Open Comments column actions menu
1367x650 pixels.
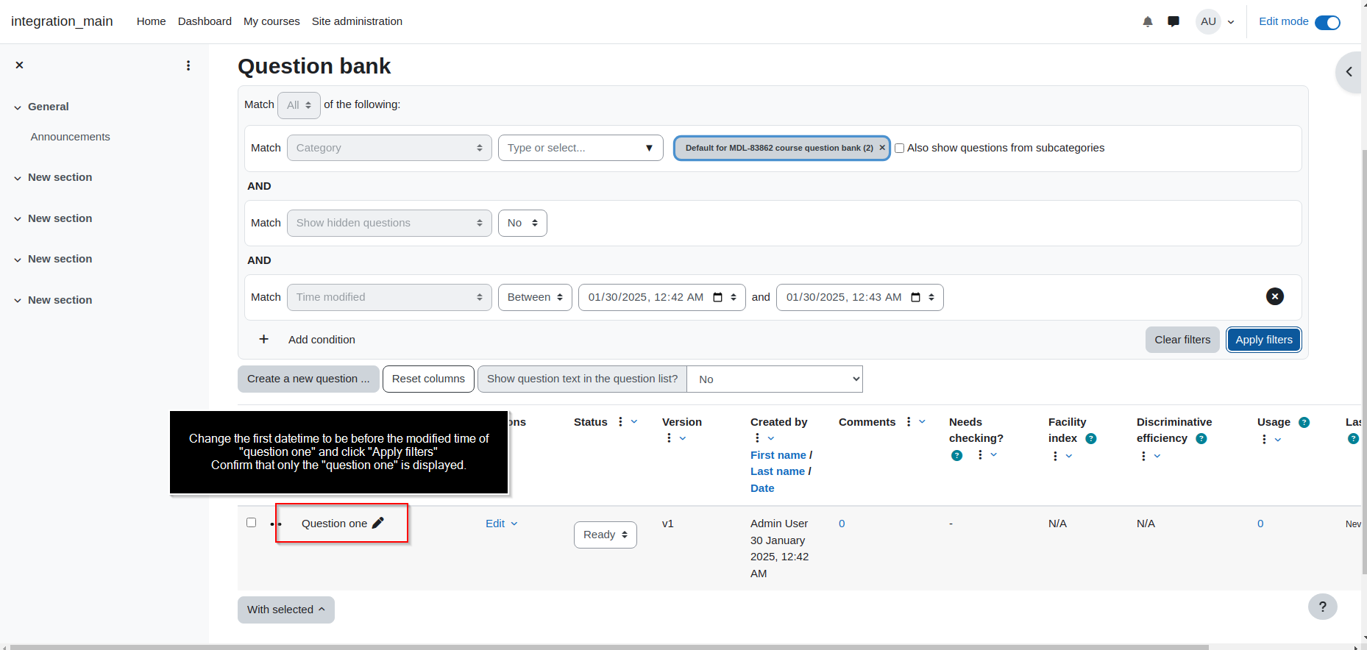909,421
